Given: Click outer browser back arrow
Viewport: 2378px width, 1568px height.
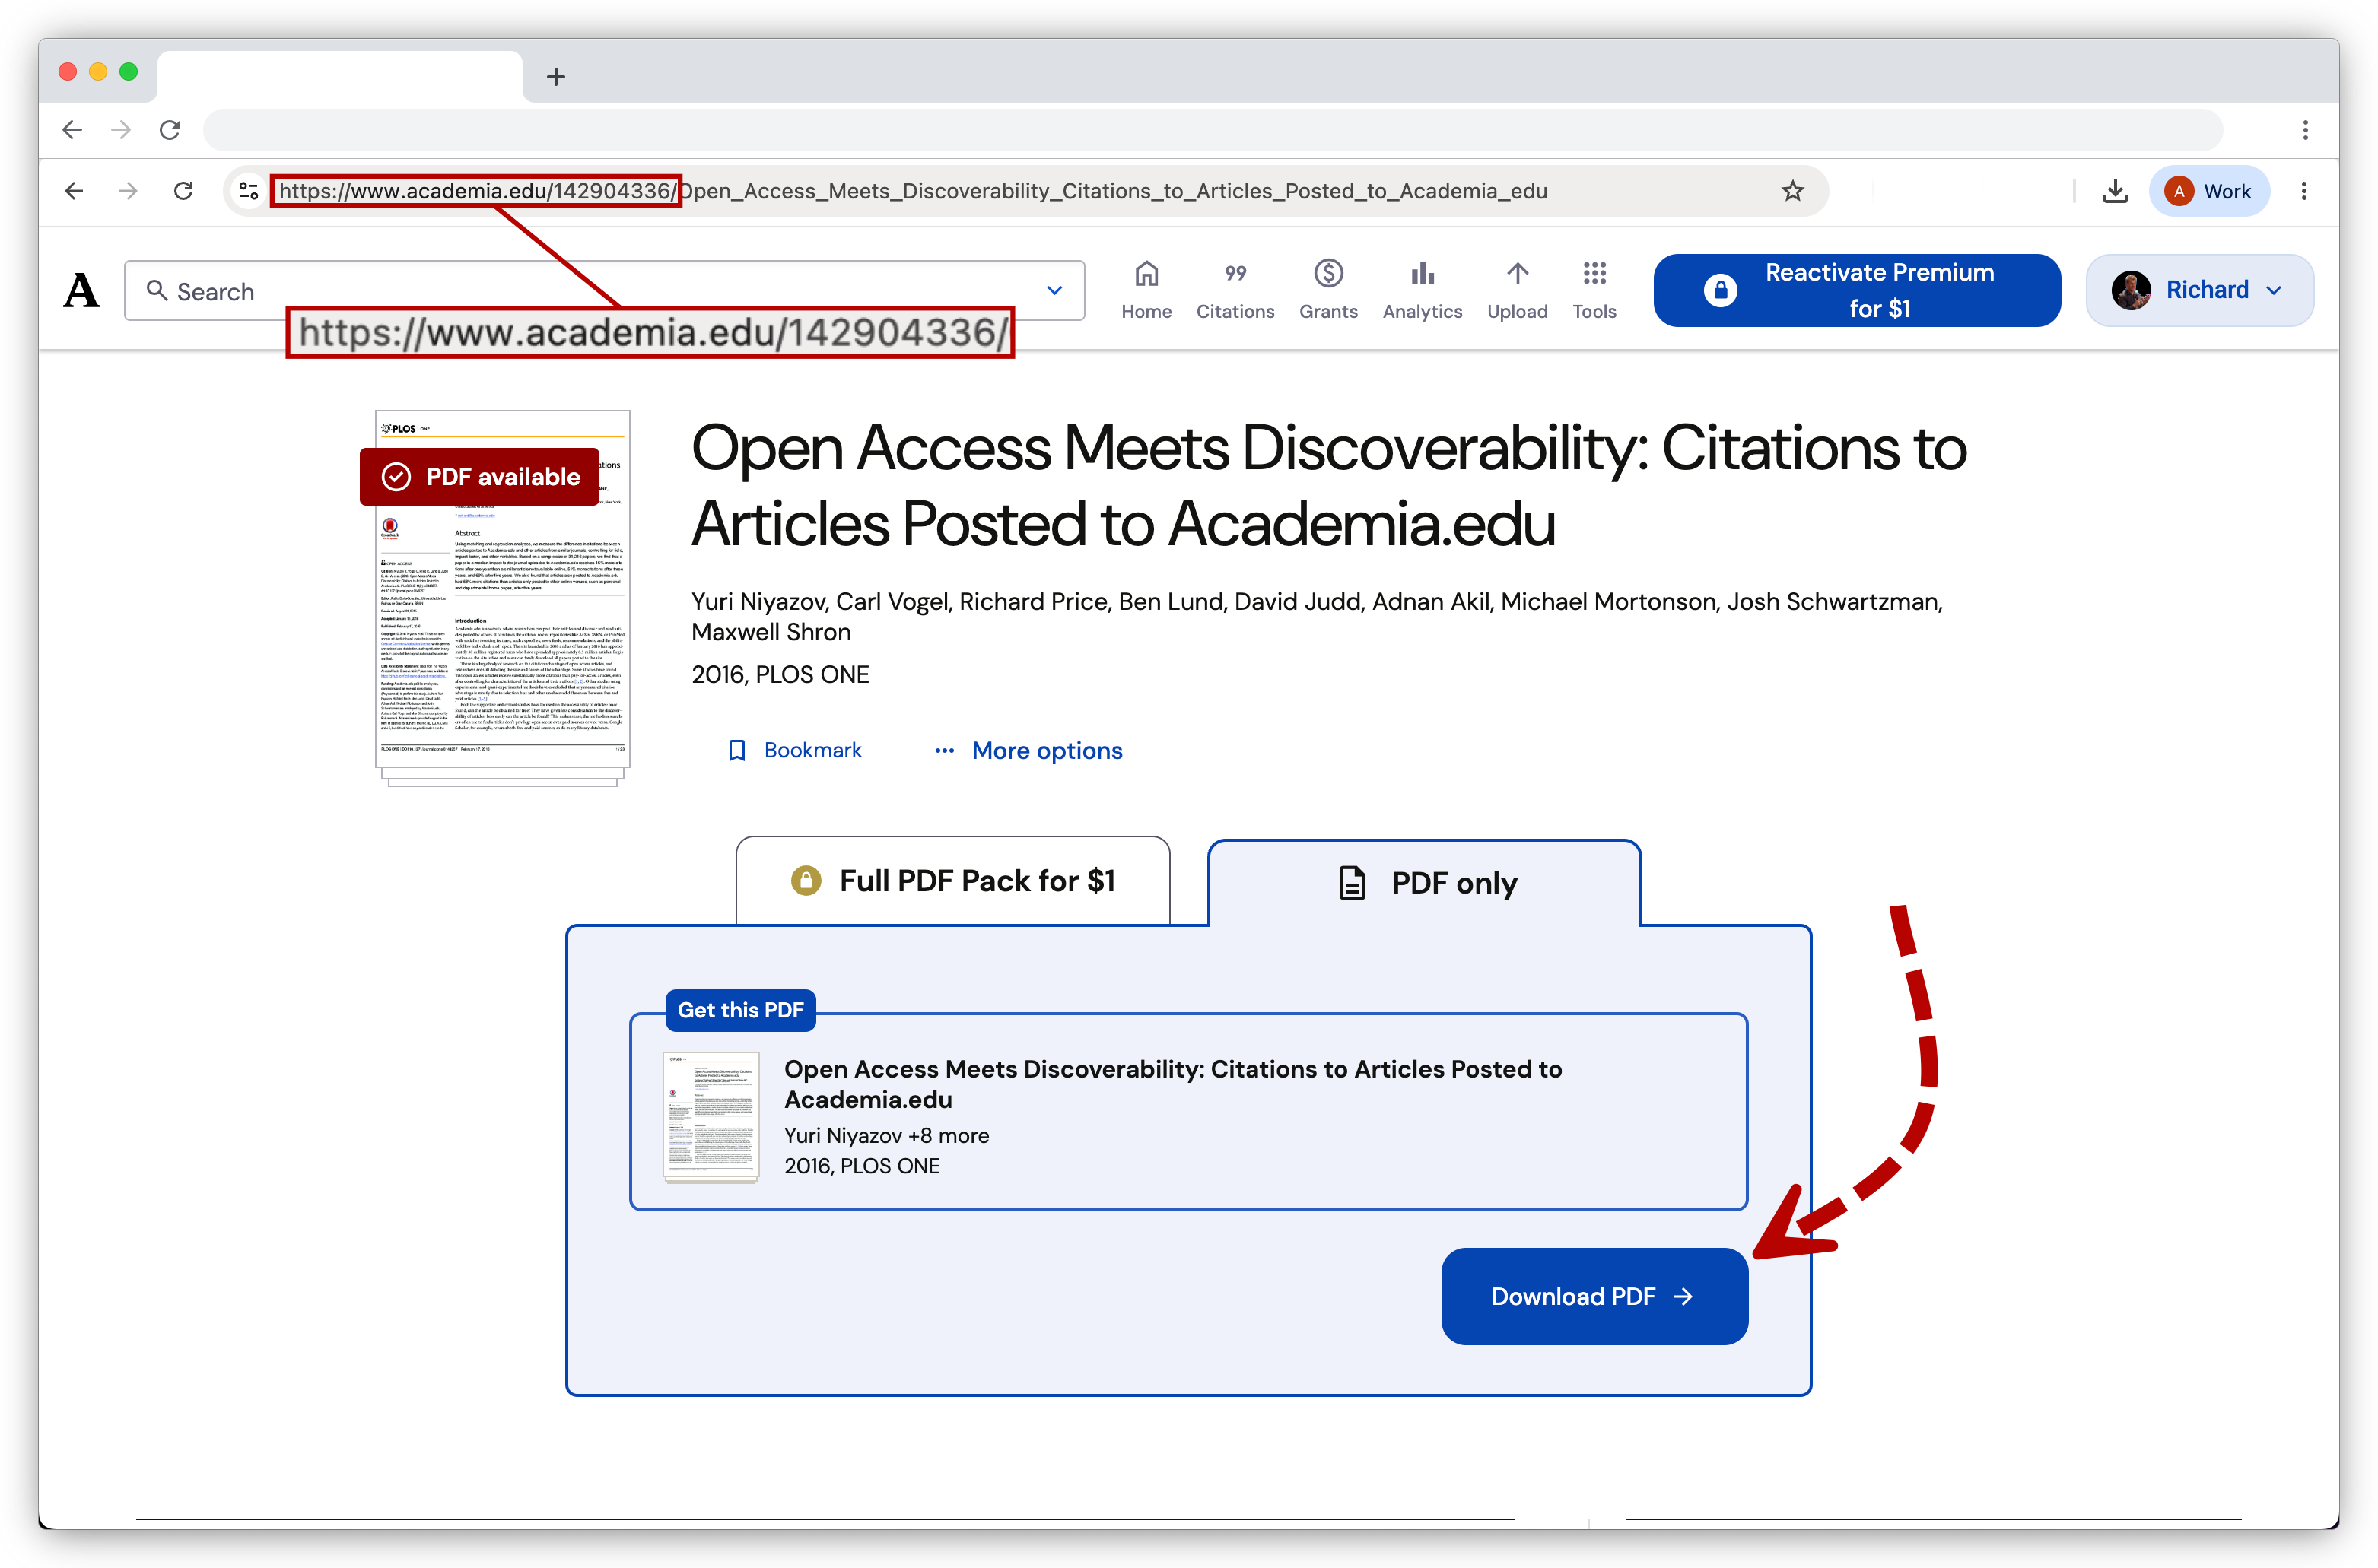Looking at the screenshot, I should click(72, 130).
